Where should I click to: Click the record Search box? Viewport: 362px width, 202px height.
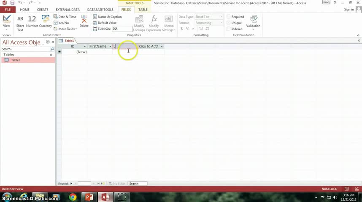click(138, 183)
